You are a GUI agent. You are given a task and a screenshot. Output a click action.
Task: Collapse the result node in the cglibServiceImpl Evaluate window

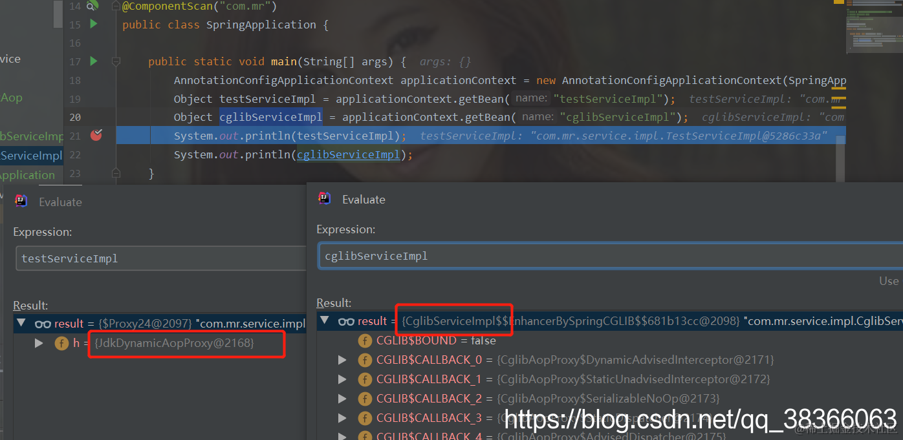pyautogui.click(x=325, y=321)
